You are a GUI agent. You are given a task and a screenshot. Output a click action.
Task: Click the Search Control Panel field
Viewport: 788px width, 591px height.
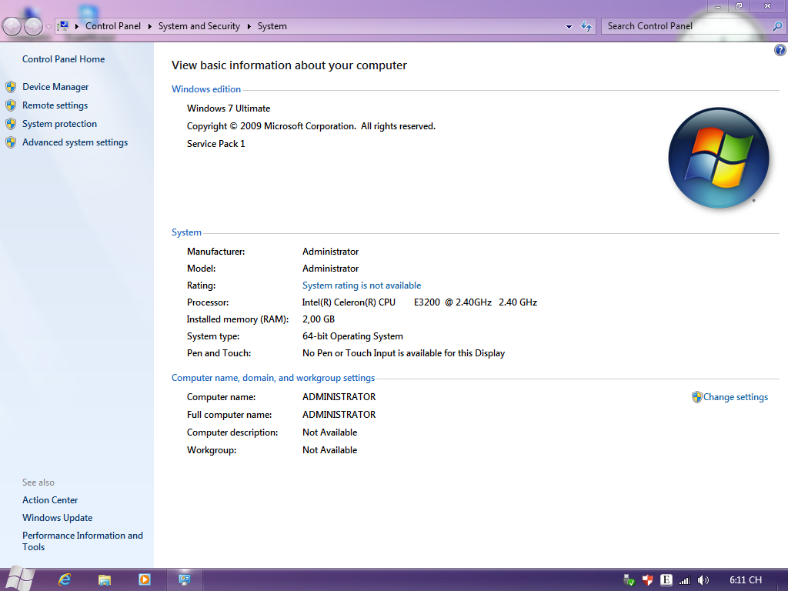(x=686, y=26)
